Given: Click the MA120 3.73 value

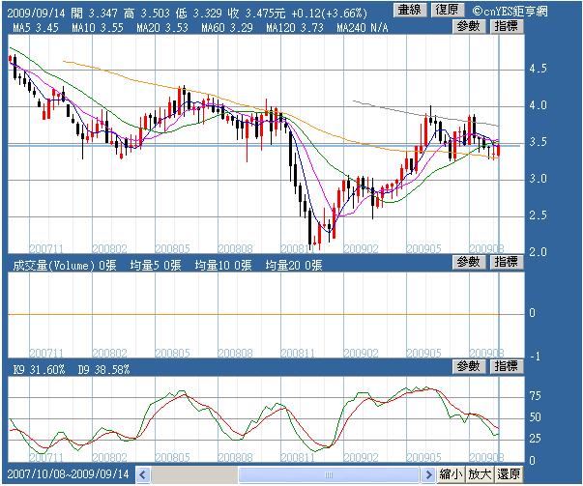Looking at the screenshot, I should [x=295, y=28].
